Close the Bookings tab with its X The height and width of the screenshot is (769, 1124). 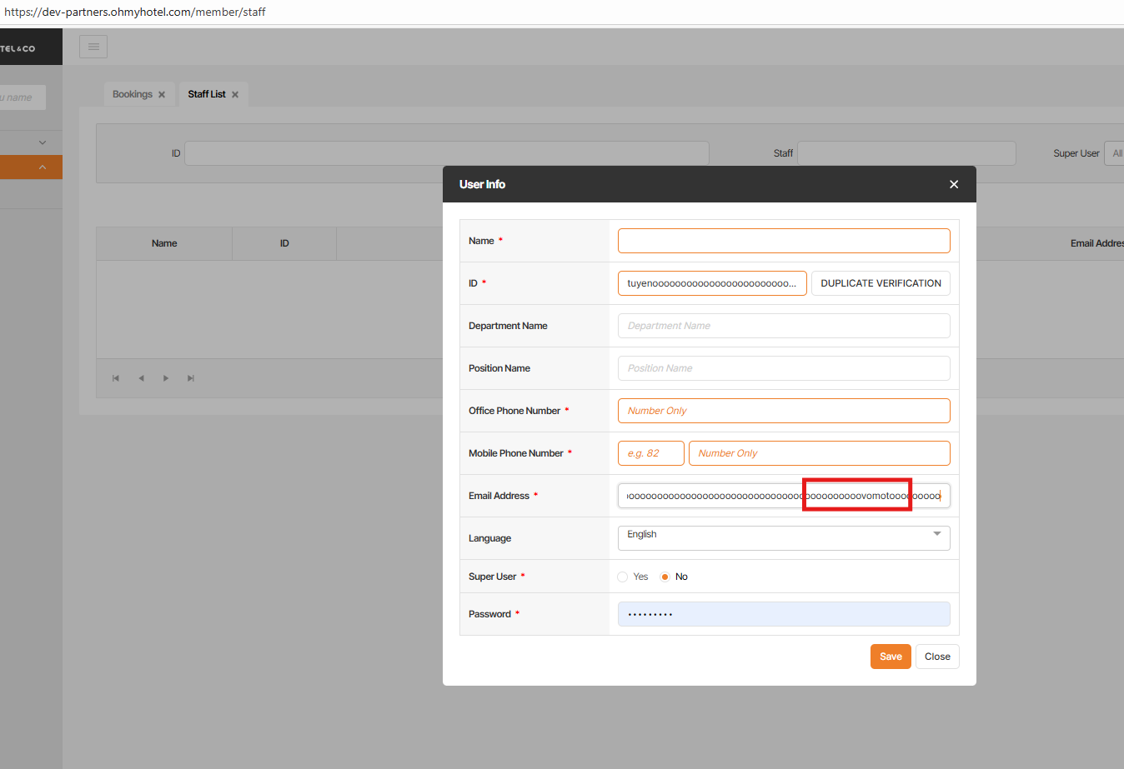click(x=162, y=95)
